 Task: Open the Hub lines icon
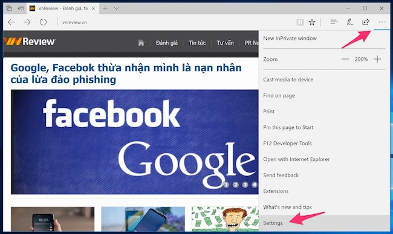(334, 22)
